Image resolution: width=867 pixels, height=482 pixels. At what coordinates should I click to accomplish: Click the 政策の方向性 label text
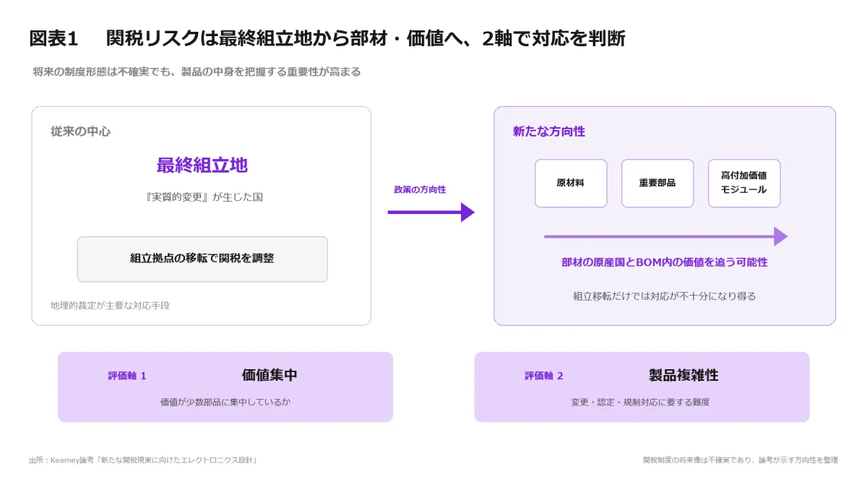[420, 189]
